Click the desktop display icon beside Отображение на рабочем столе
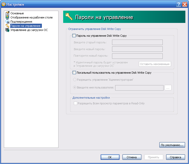 pyautogui.click(x=7, y=17)
